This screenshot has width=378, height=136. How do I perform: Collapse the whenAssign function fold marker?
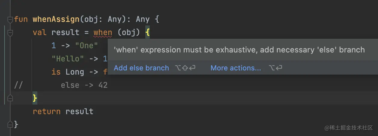pyautogui.click(x=10, y=19)
